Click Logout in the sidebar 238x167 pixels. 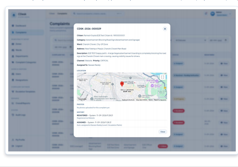[27, 146]
